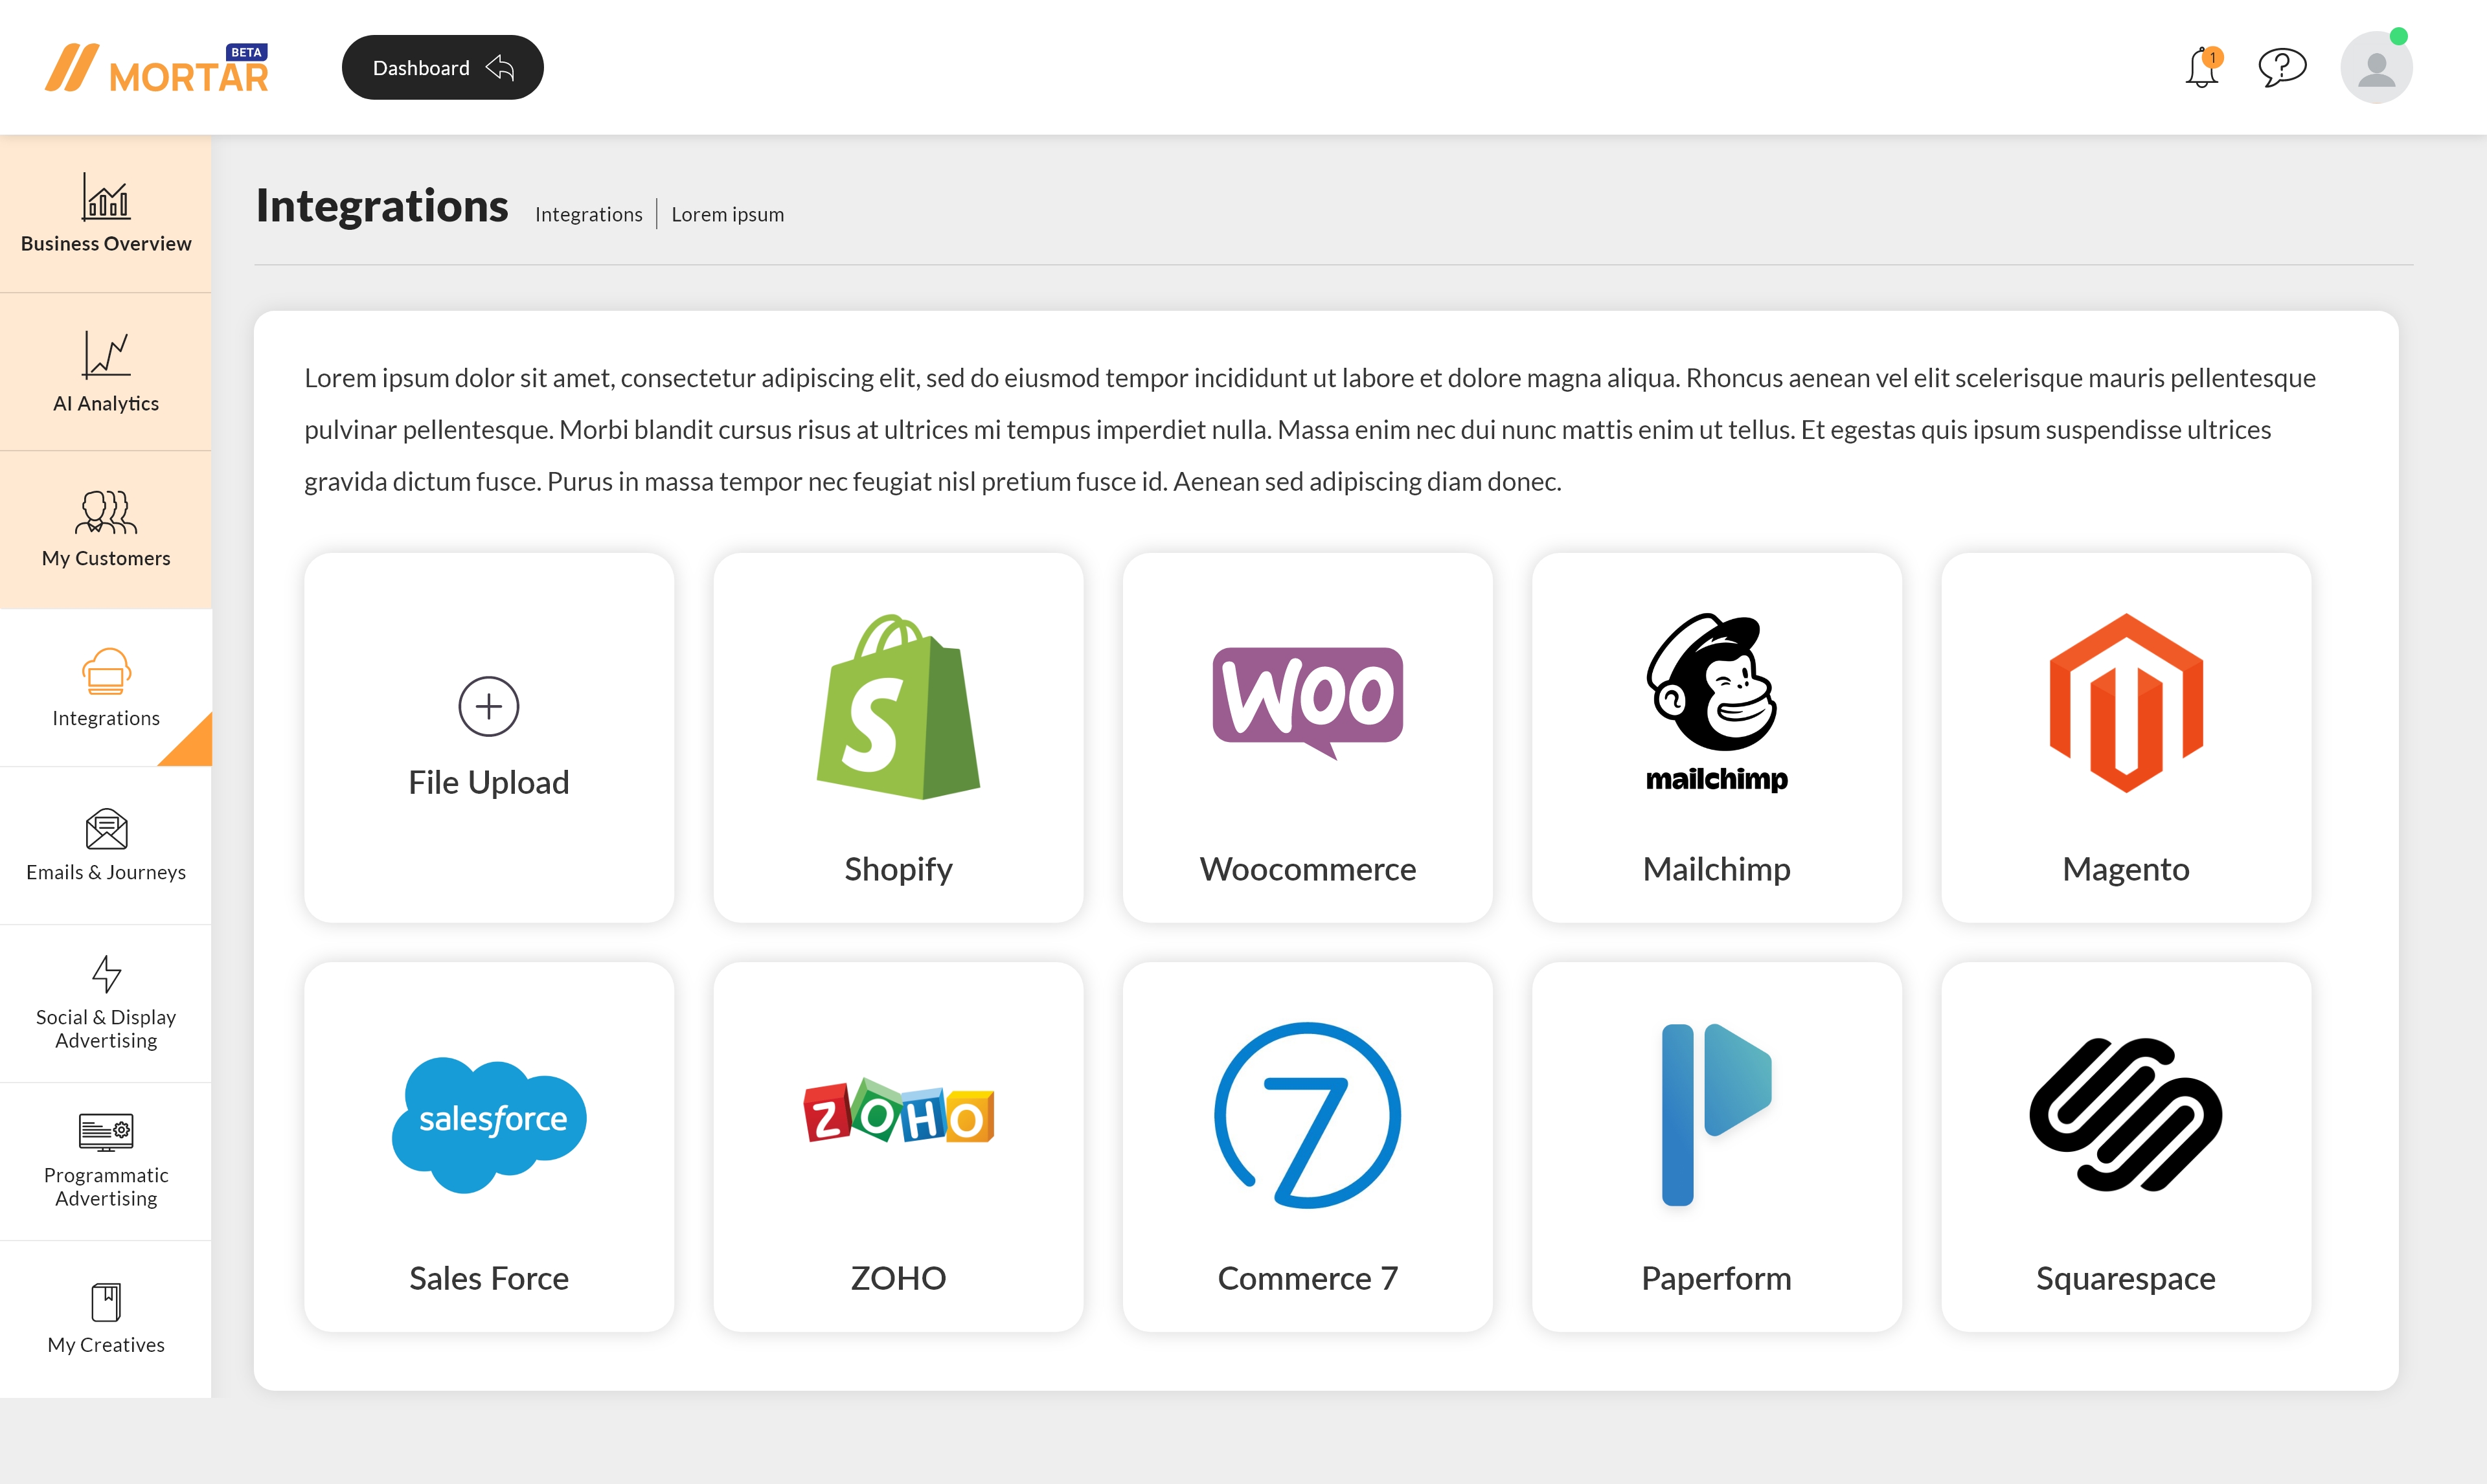Click the File Upload plus icon
The height and width of the screenshot is (1484, 2487).
[488, 706]
